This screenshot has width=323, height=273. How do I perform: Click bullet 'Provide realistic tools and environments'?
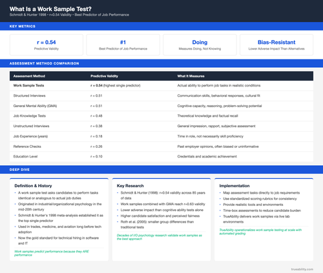[253, 205]
